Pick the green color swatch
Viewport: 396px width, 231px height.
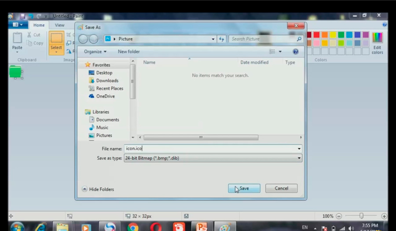coord(341,35)
